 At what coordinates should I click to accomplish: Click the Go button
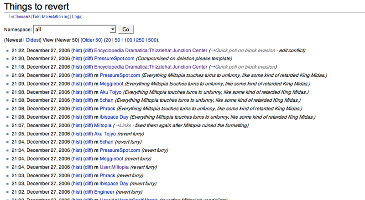(x=126, y=29)
